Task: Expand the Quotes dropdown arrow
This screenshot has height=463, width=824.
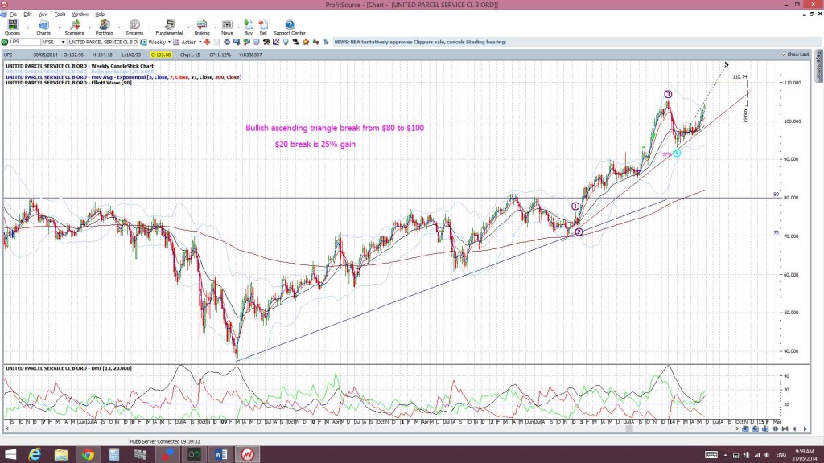Action: (28, 27)
